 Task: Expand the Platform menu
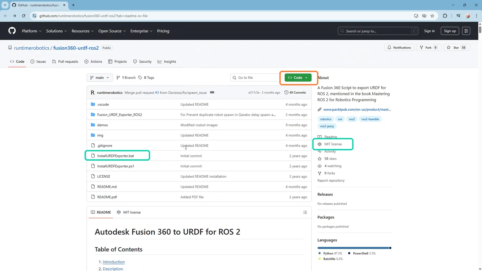32,31
